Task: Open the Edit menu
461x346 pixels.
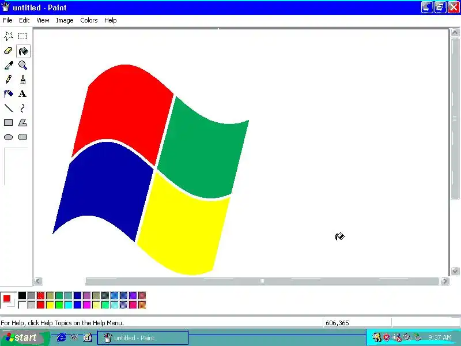Action: pyautogui.click(x=24, y=20)
